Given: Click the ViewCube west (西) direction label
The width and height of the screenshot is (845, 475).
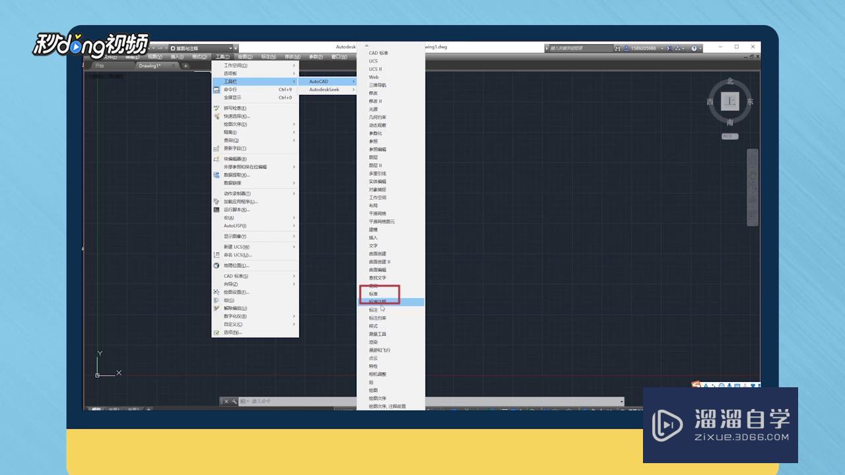Looking at the screenshot, I should pos(710,102).
